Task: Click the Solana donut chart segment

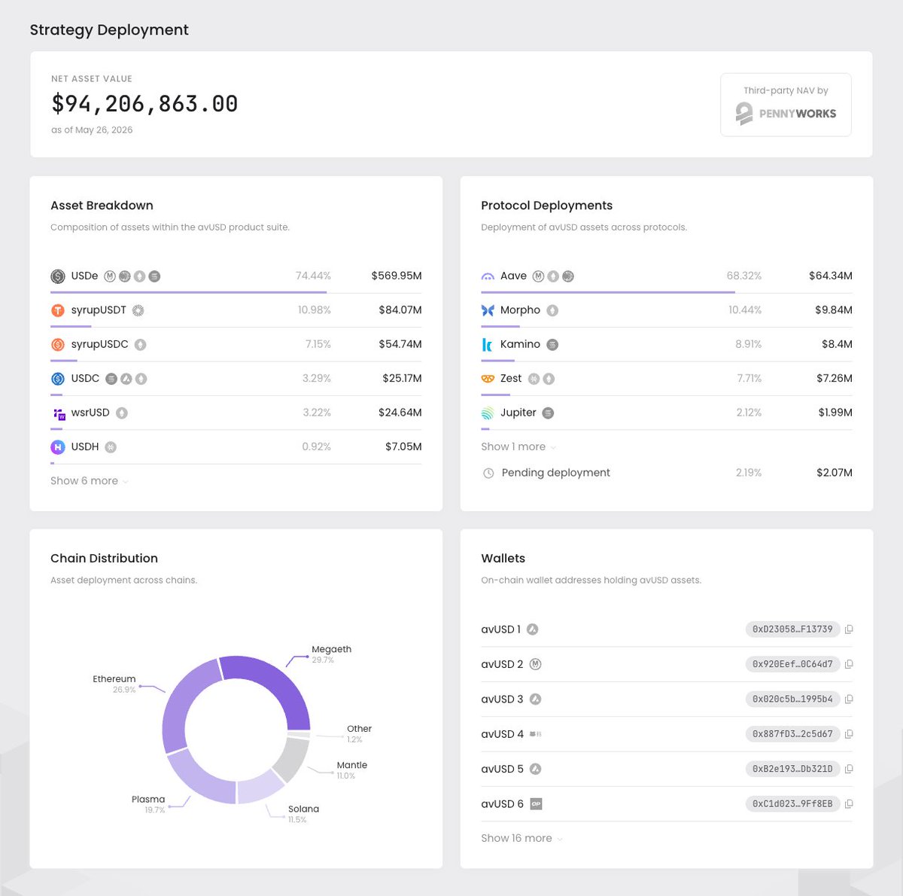Action: (x=259, y=787)
